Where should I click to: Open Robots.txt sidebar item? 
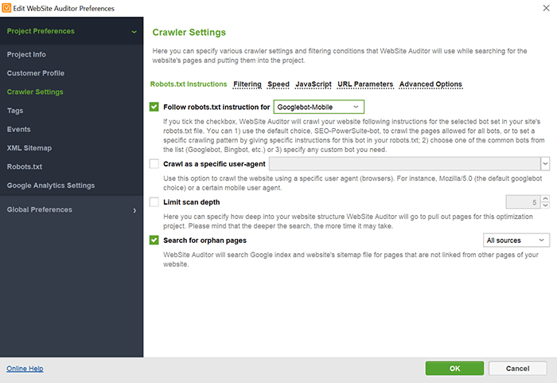25,166
